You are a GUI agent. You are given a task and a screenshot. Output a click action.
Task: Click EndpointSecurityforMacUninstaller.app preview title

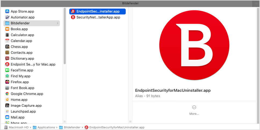click(173, 90)
